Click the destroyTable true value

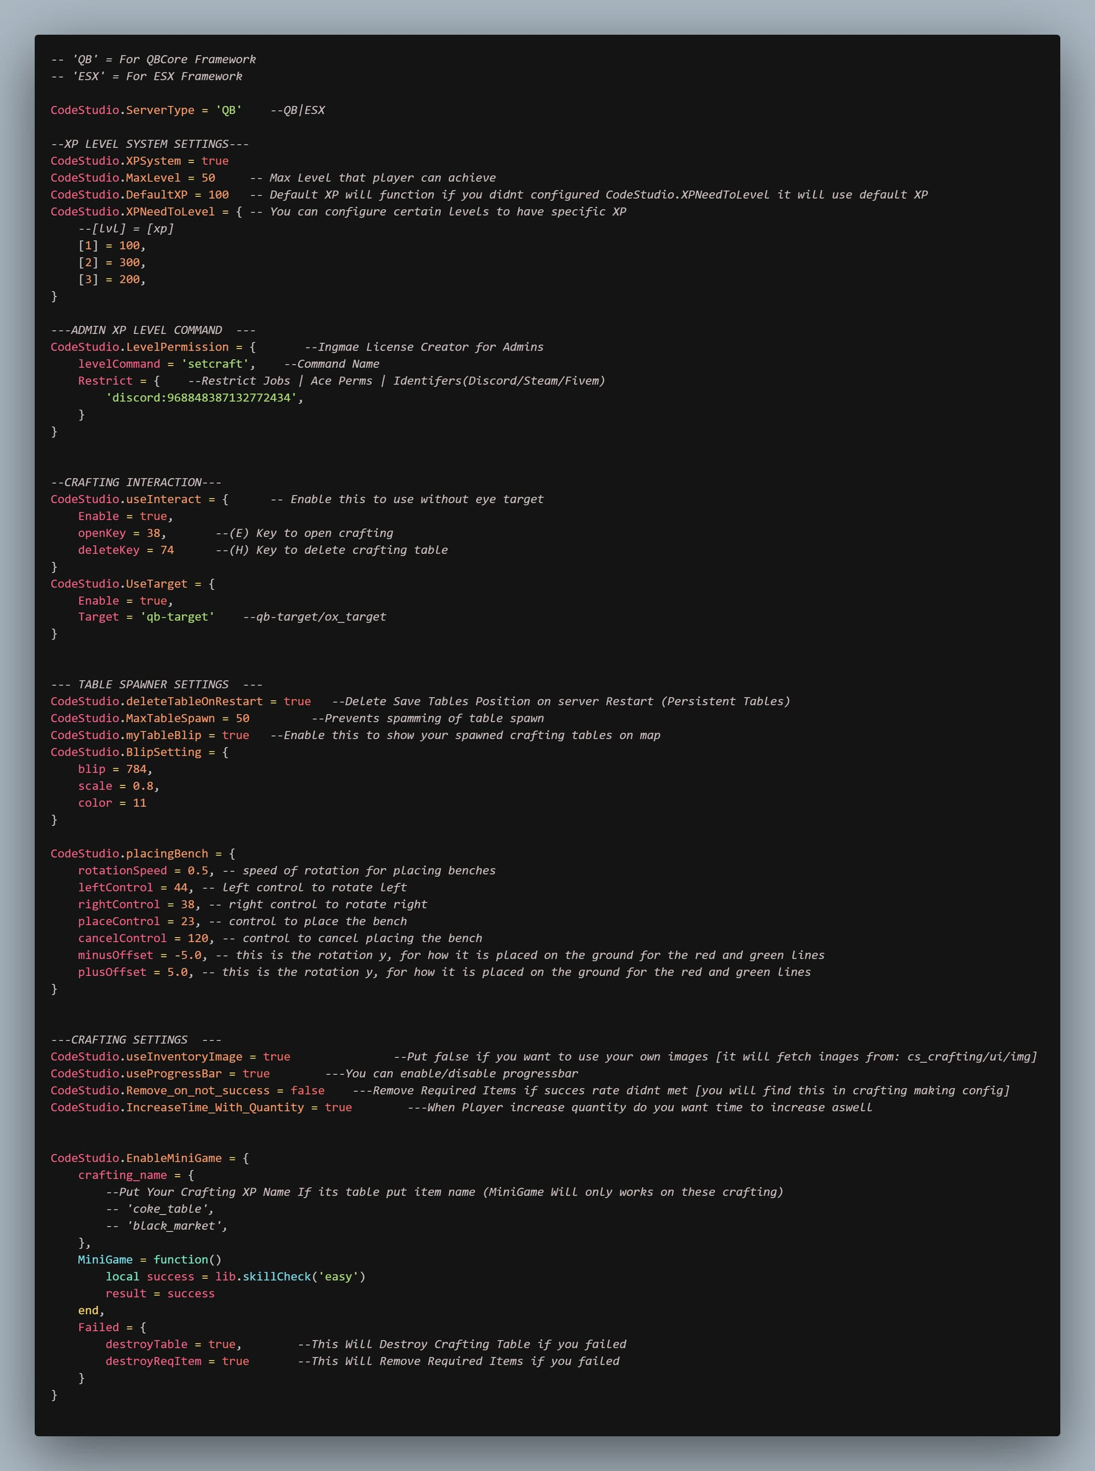tap(221, 1344)
